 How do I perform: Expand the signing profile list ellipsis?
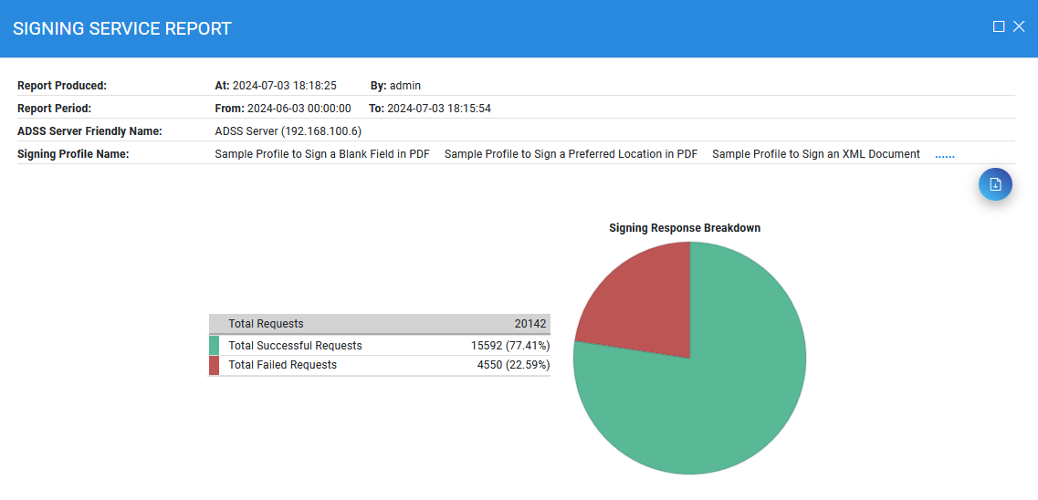(x=944, y=154)
